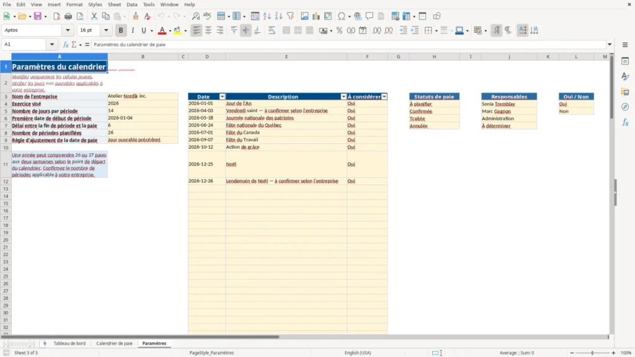Toggle Center Vertically alignment

(x=246, y=30)
